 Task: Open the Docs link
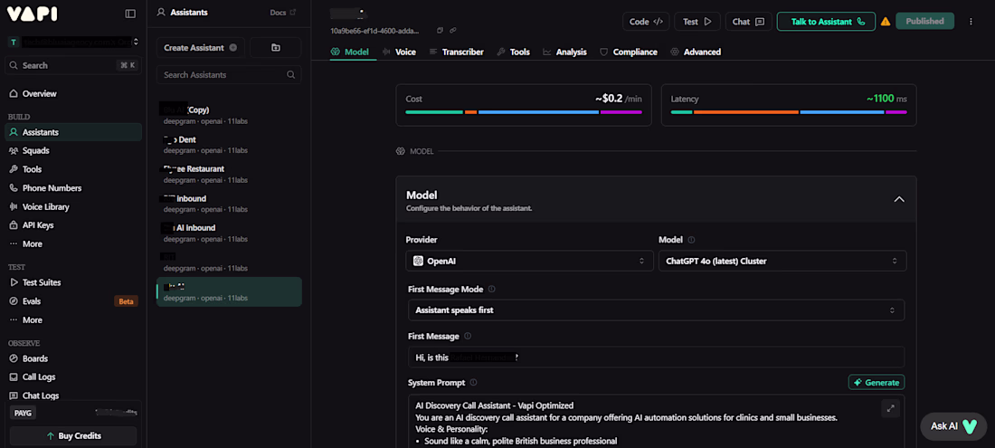[x=282, y=13]
